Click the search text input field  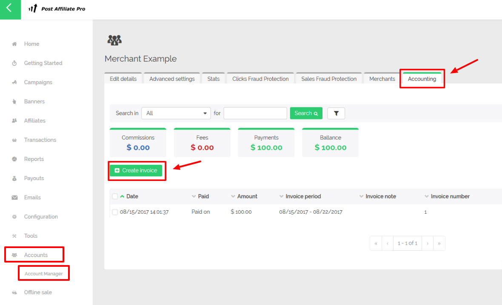click(x=255, y=113)
